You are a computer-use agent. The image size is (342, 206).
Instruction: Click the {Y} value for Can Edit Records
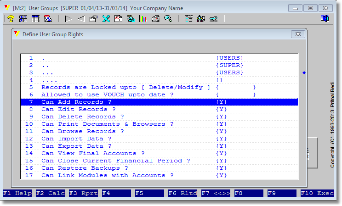pyautogui.click(x=221, y=109)
